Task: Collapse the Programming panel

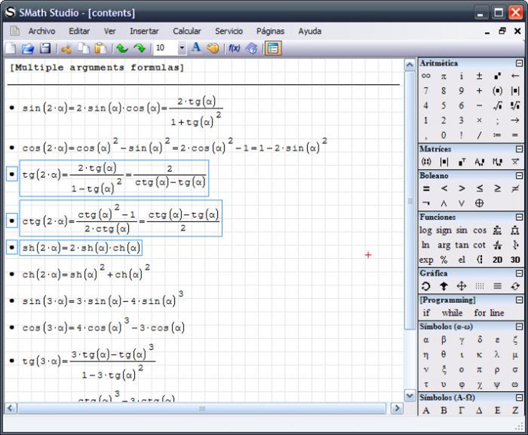Action: [x=519, y=300]
